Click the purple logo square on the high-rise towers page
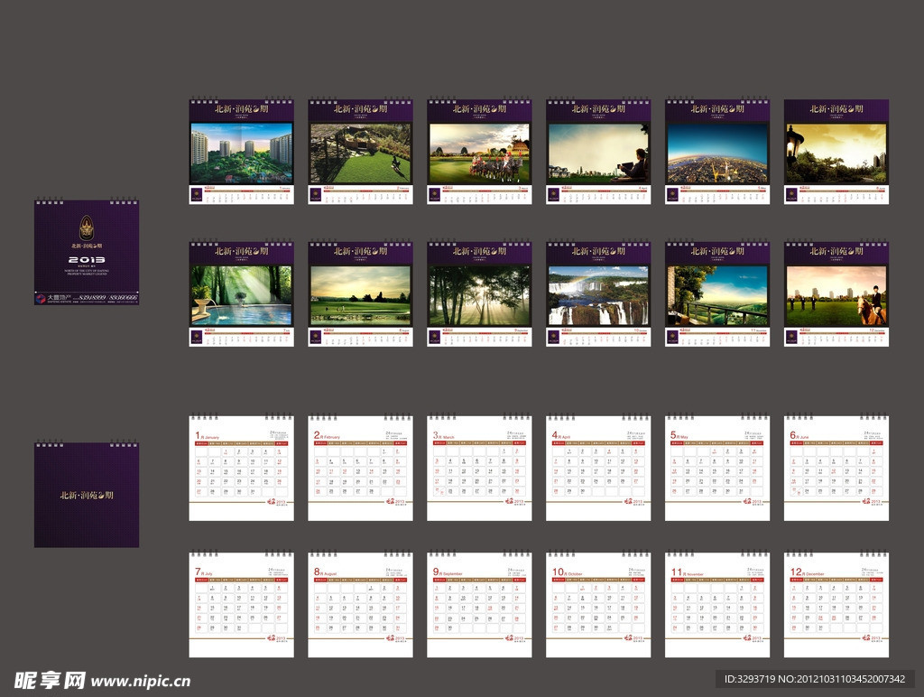This screenshot has height=697, width=924. click(196, 193)
